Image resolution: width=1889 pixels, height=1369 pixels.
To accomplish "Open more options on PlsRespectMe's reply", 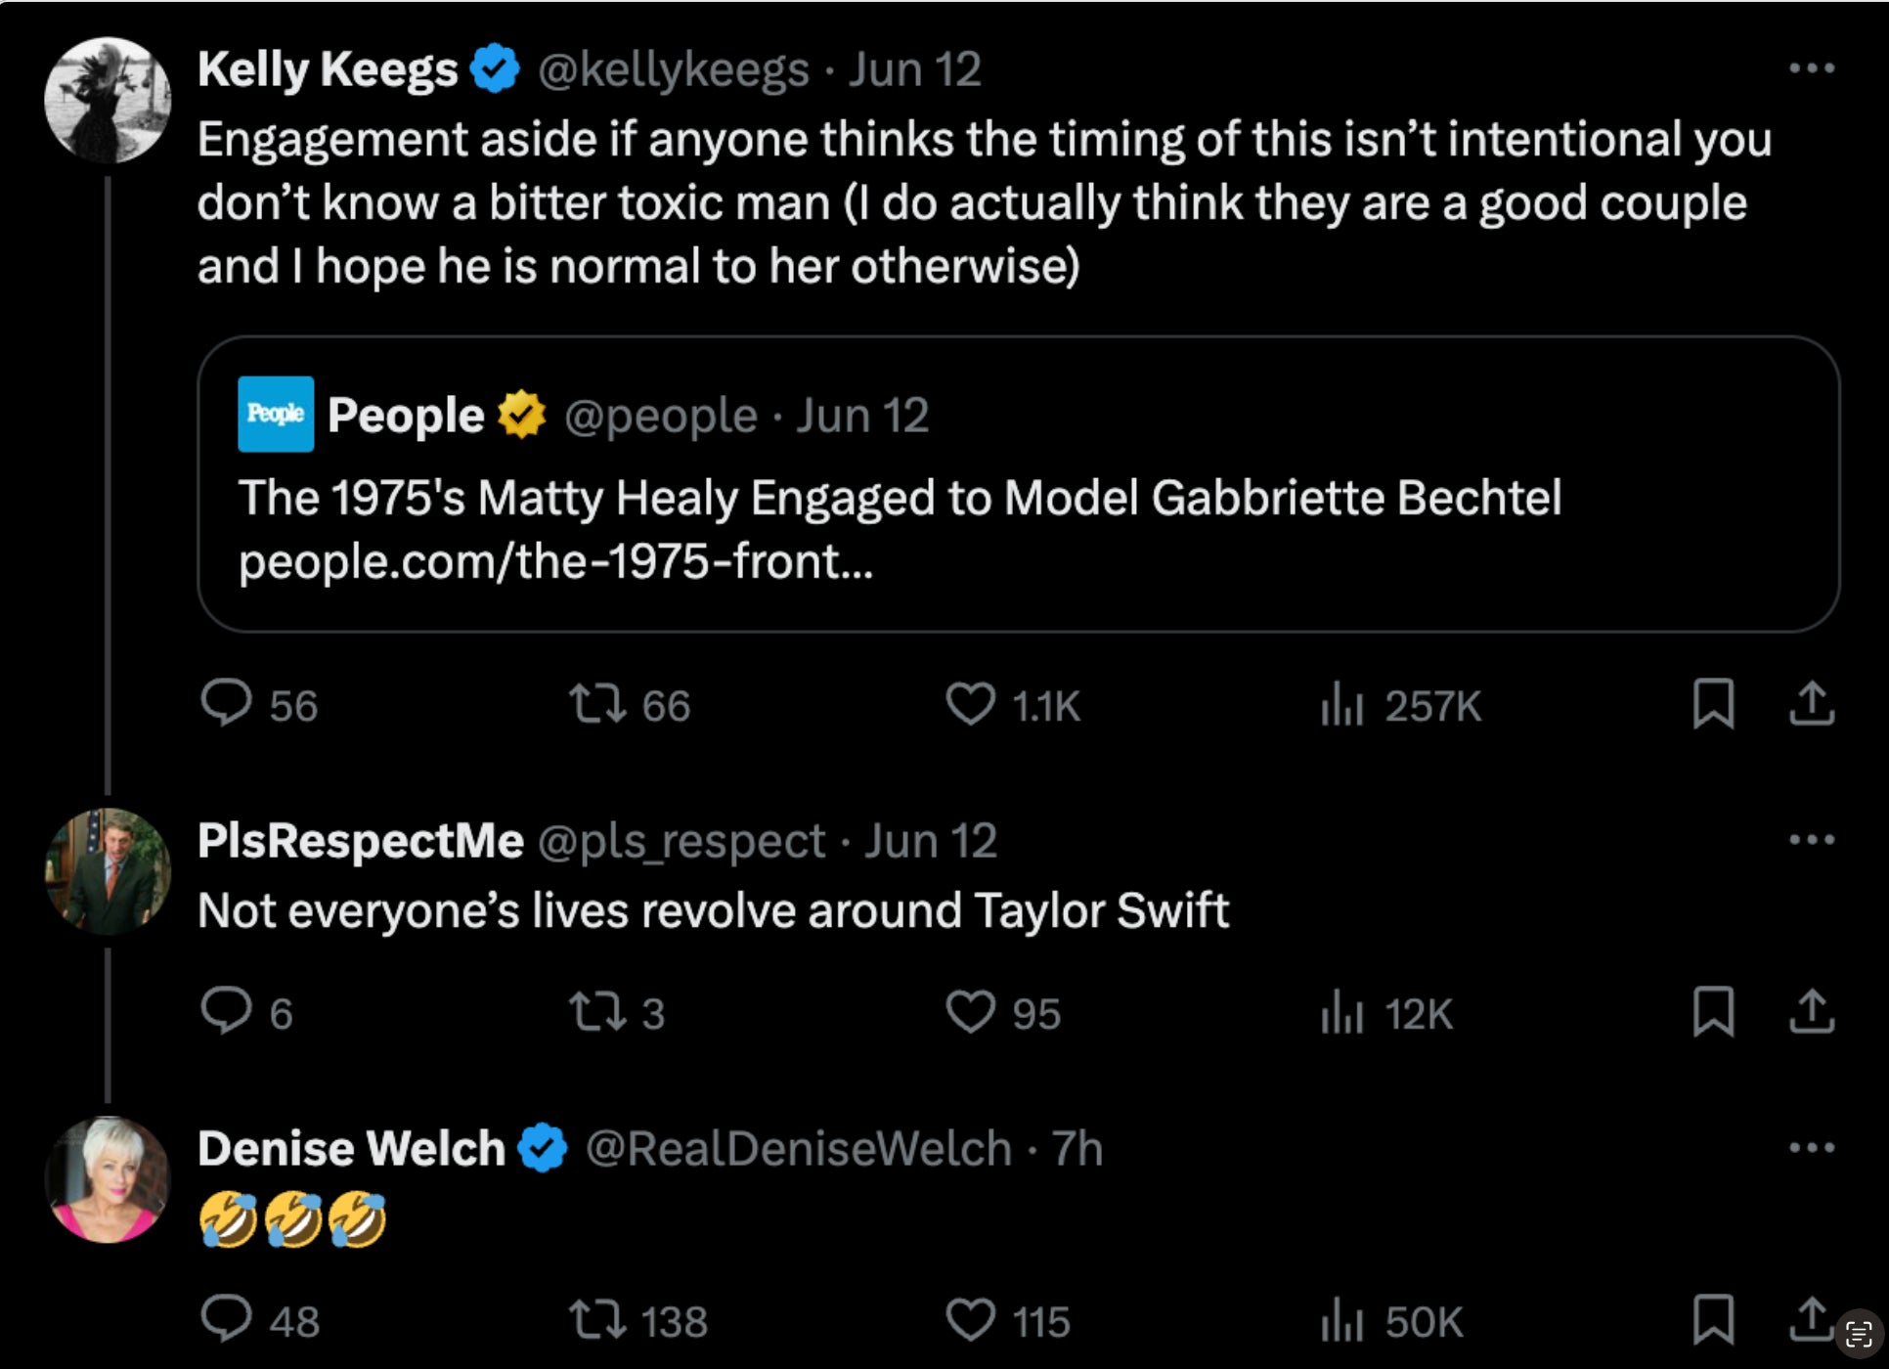I will pos(1811,840).
